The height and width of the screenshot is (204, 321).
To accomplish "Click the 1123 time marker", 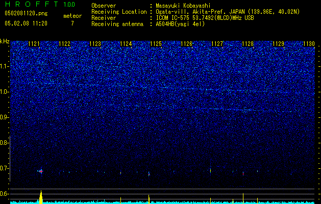I will pyautogui.click(x=95, y=44).
